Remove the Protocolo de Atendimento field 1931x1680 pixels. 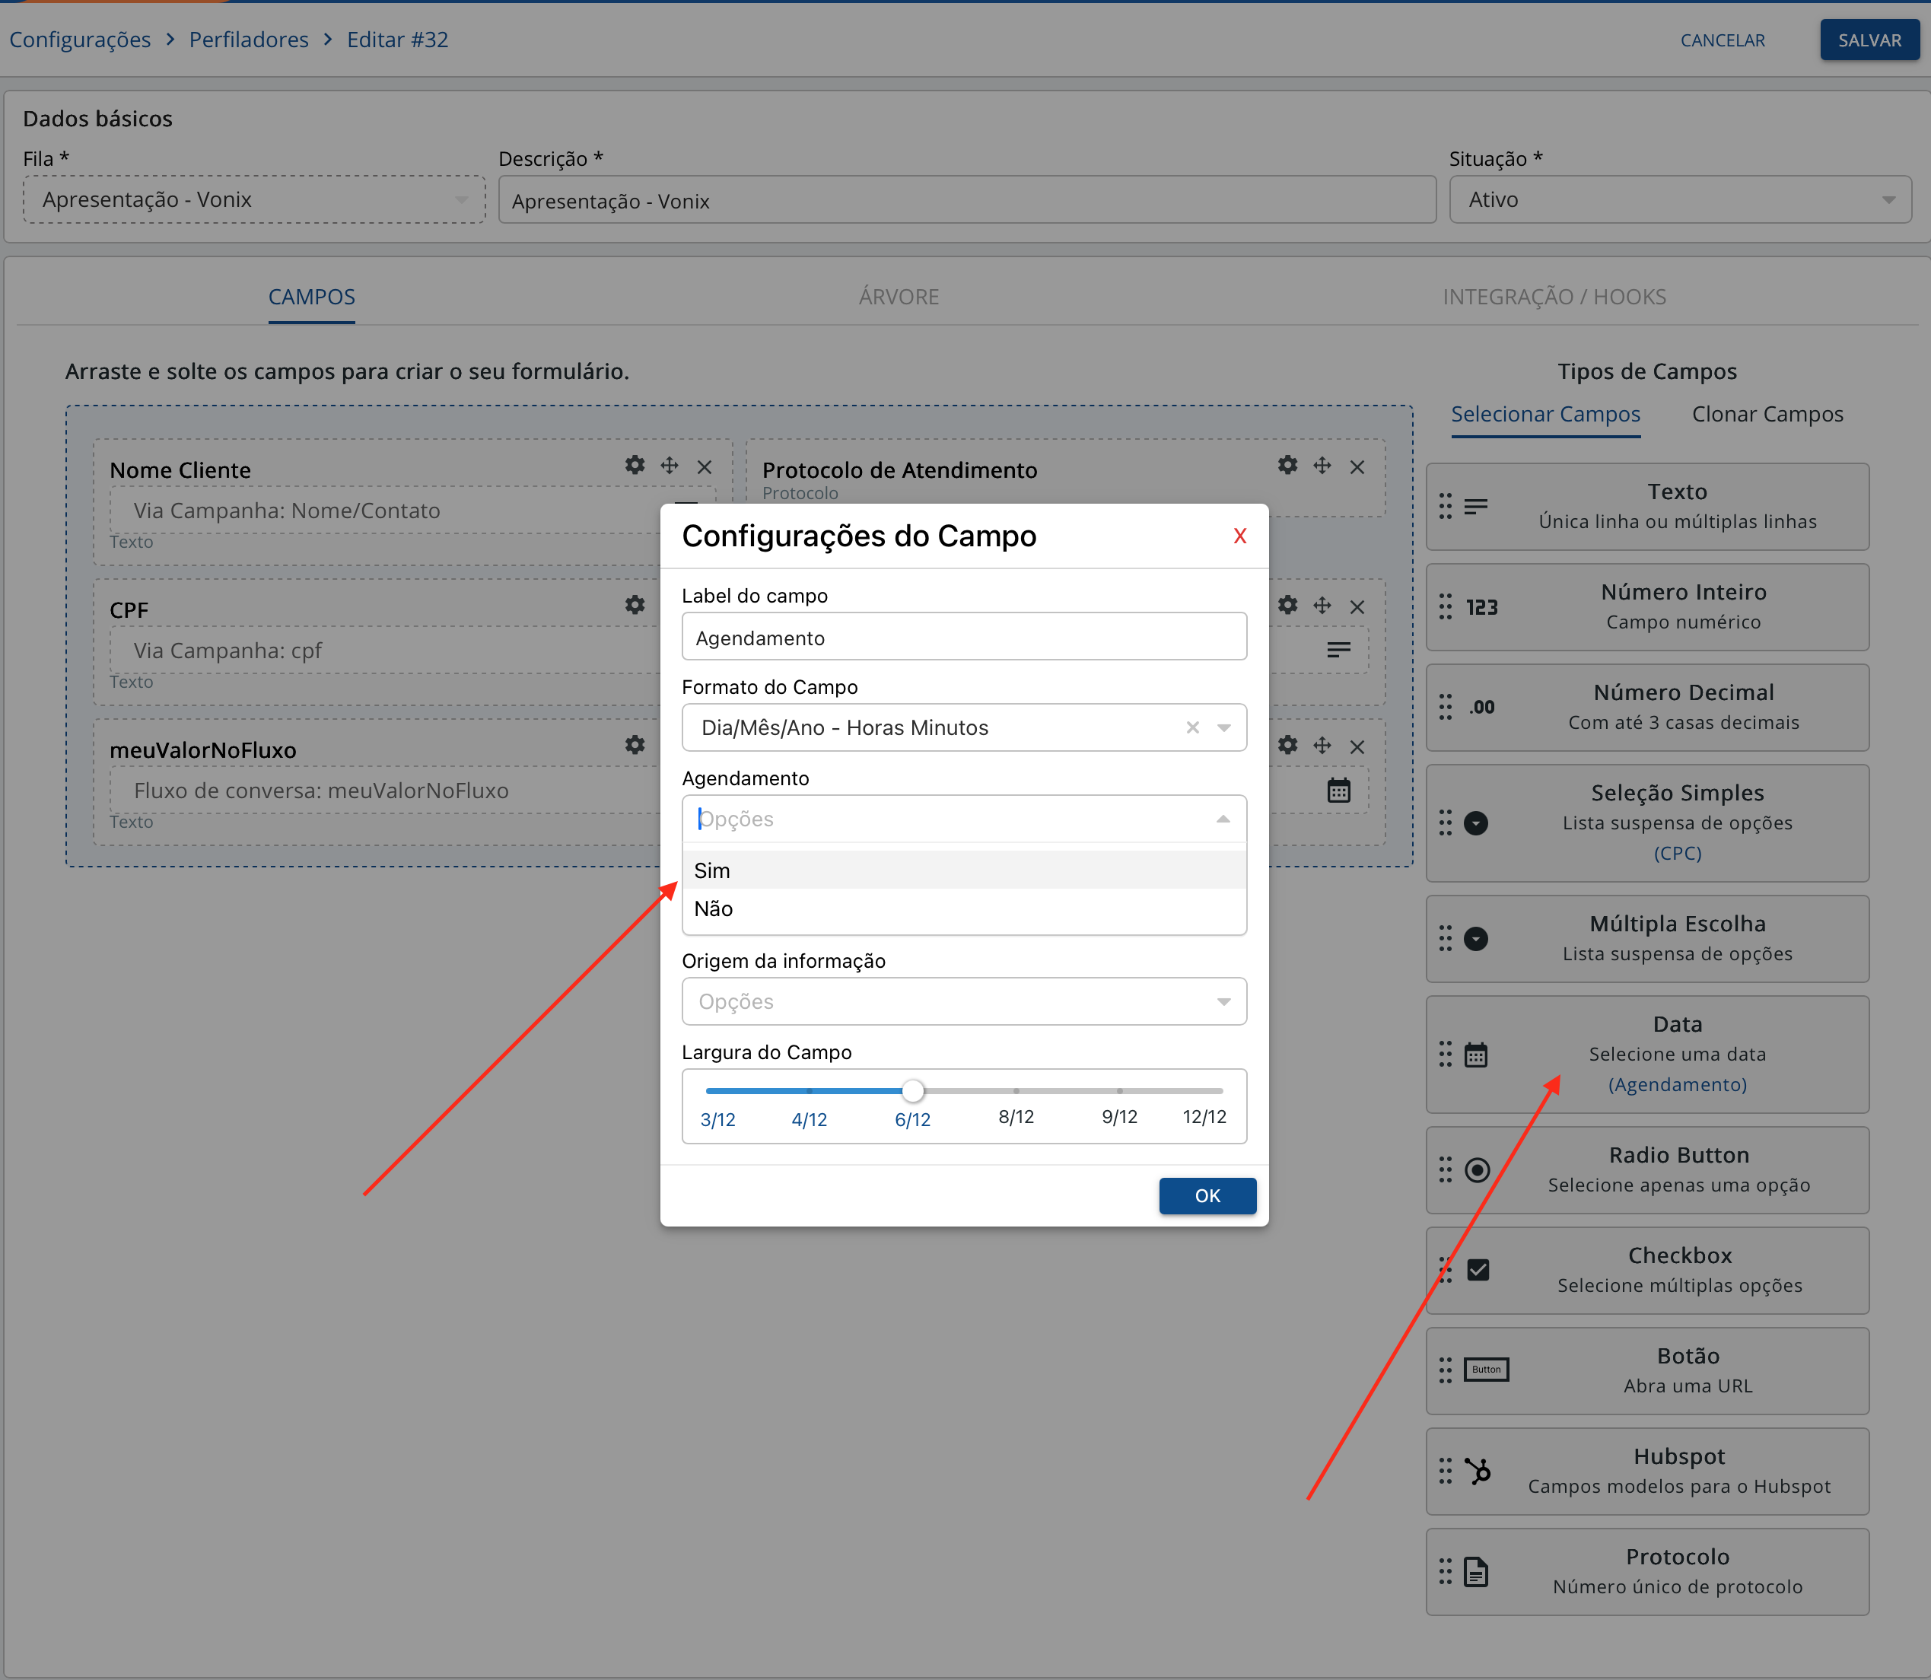click(x=1357, y=466)
